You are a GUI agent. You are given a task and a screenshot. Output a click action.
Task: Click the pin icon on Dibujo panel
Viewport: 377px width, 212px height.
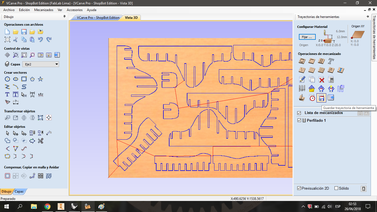click(65, 17)
